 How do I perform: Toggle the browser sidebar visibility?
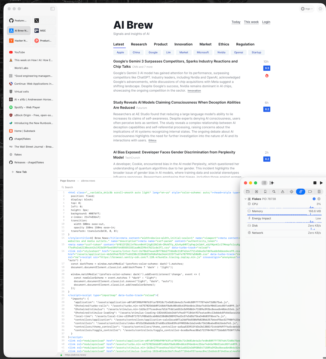pos(52,9)
